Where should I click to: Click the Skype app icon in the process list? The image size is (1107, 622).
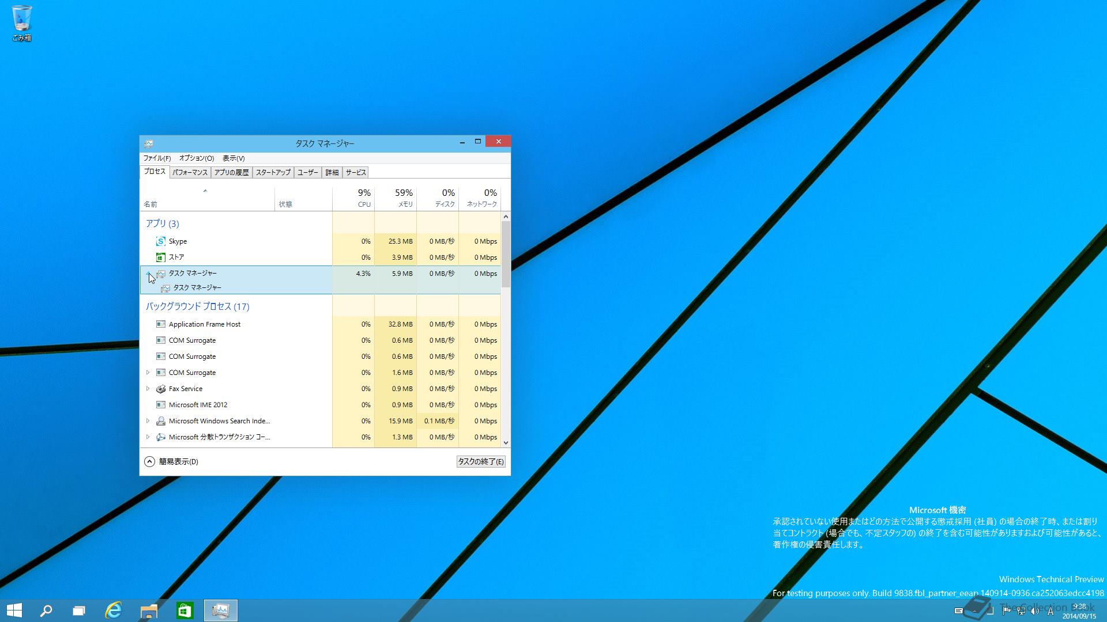pyautogui.click(x=161, y=241)
